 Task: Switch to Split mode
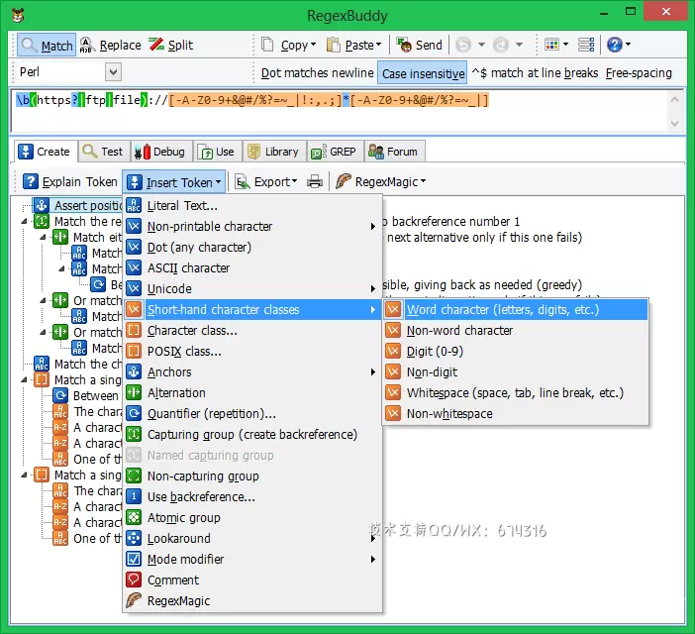(171, 46)
